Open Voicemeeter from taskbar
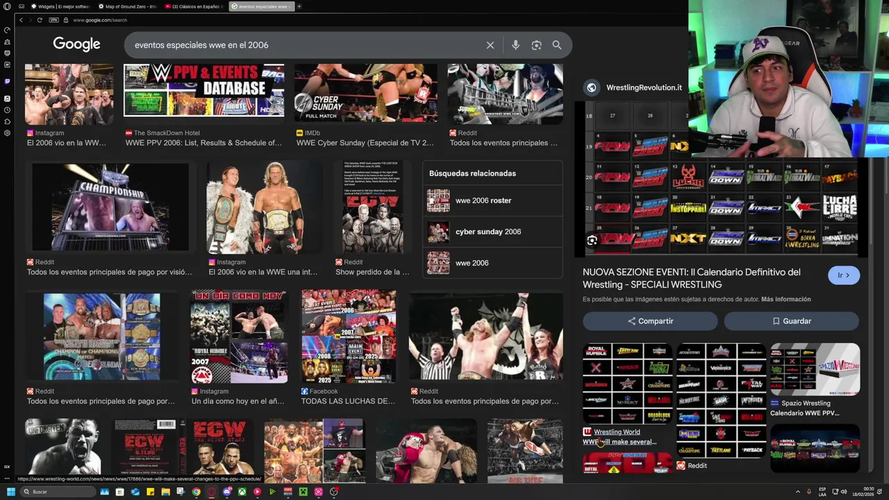 click(288, 492)
